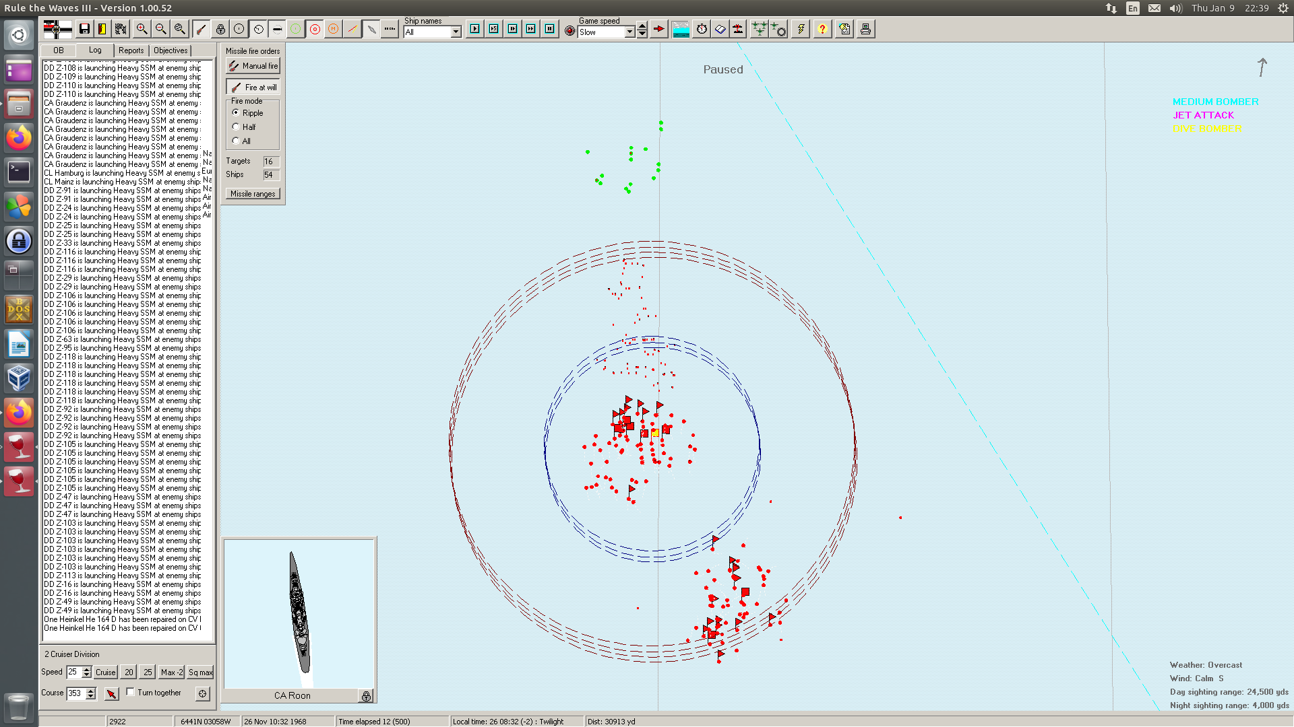This screenshot has height=727, width=1294.
Task: Click the gears settings toolbar icon
Action: tap(121, 29)
